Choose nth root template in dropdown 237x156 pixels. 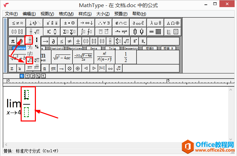(x=37, y=61)
